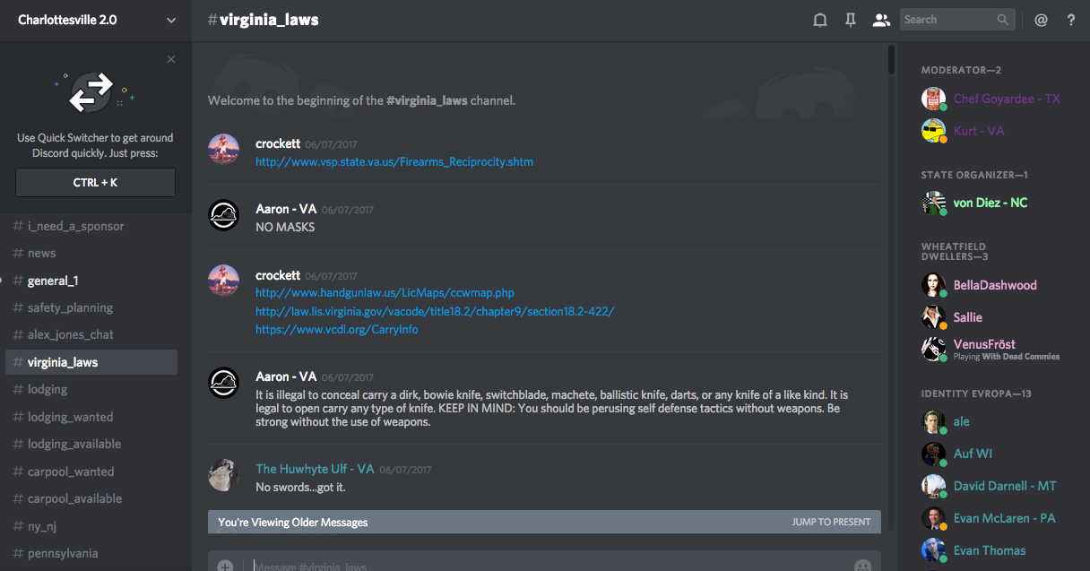Viewport: 1090px width, 571px height.
Task: Expand the Charlottesville 2.0 server menu
Action: (x=171, y=20)
